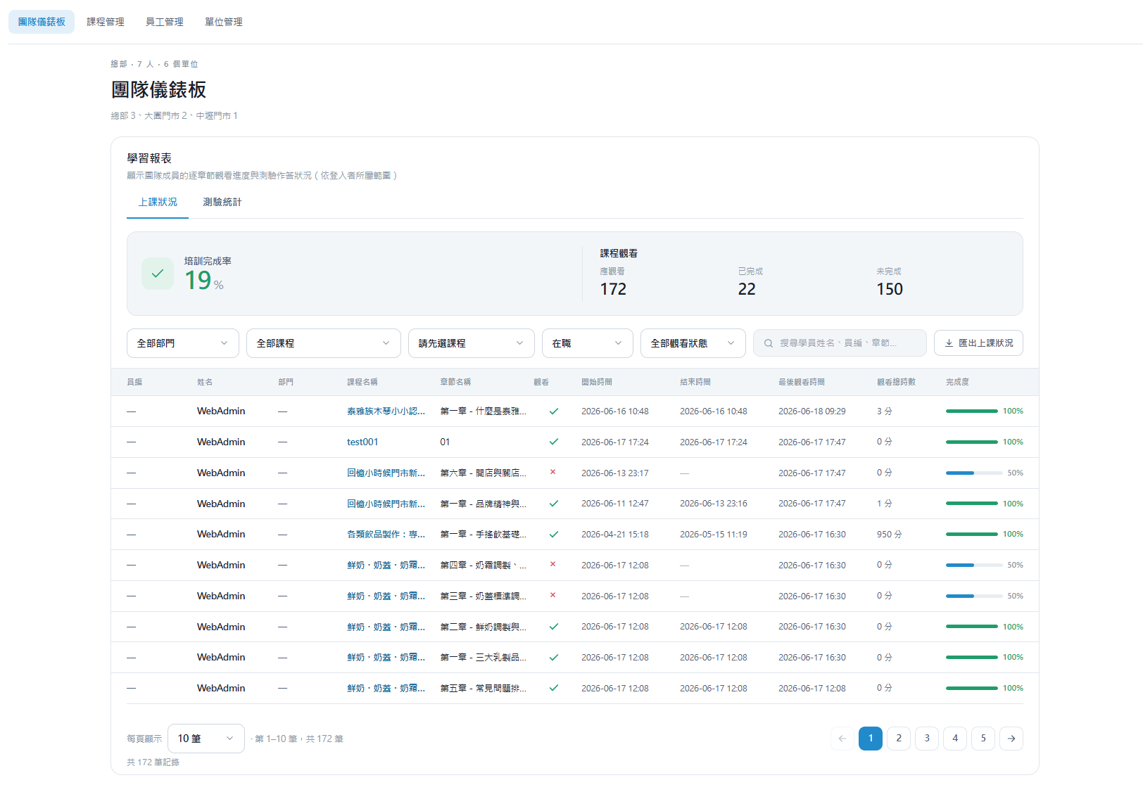Click the green checkmark completion-rate icon
Viewport: 1143px width, 792px height.
coord(158,274)
